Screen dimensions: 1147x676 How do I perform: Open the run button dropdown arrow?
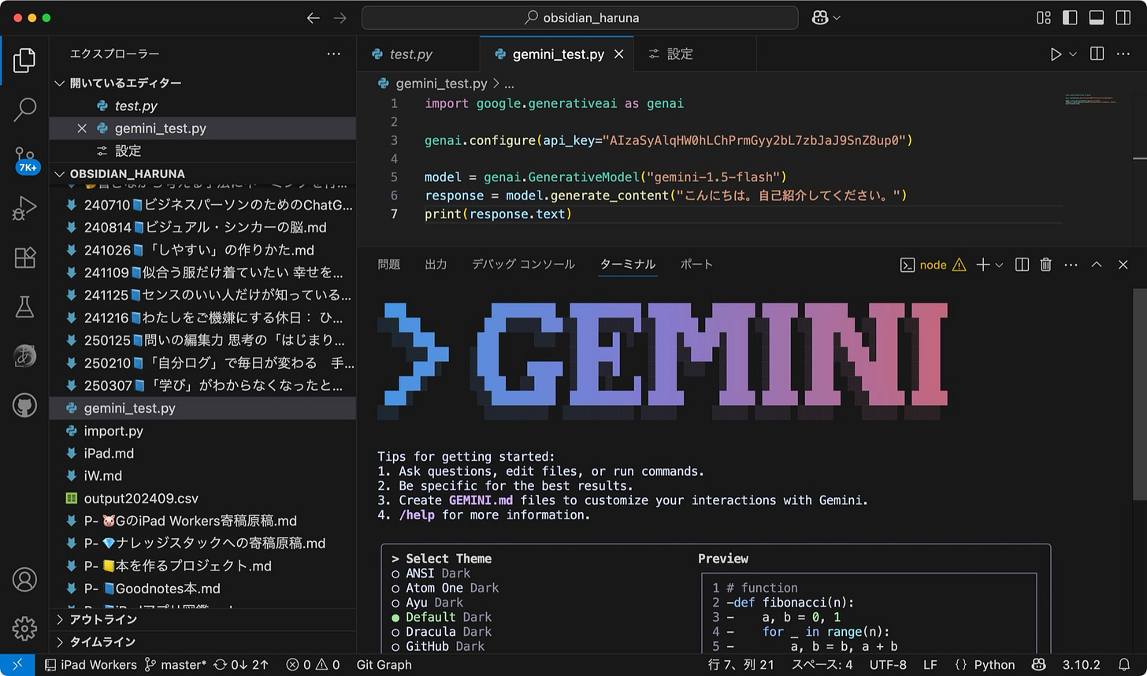pos(1073,54)
